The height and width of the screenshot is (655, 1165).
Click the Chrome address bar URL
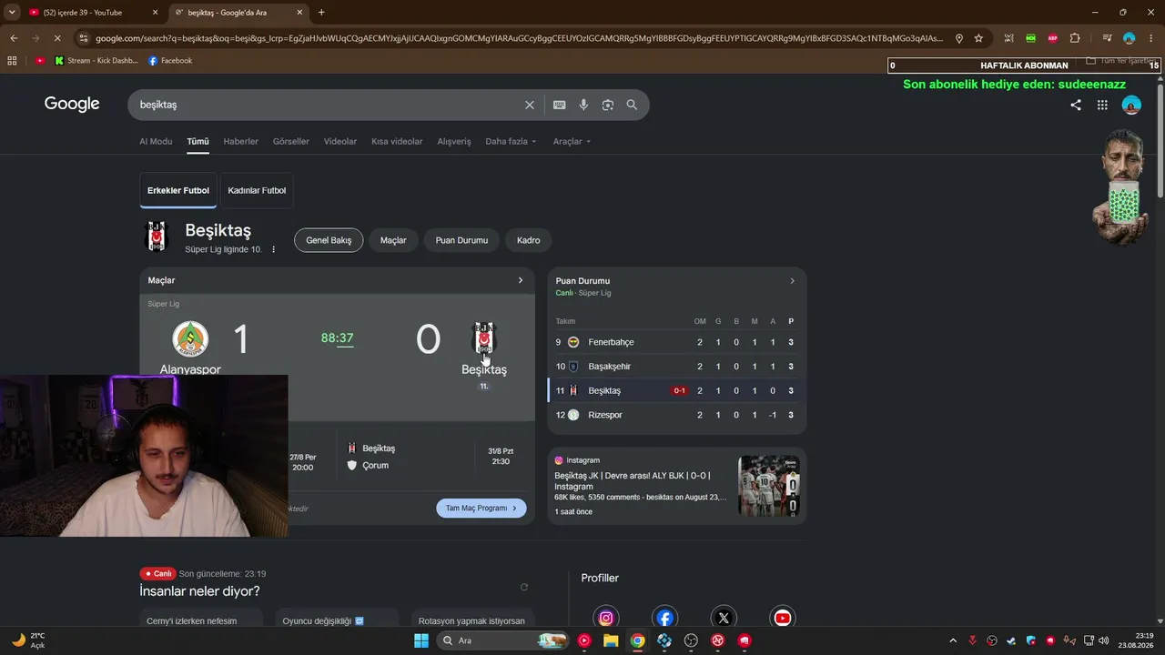(519, 38)
